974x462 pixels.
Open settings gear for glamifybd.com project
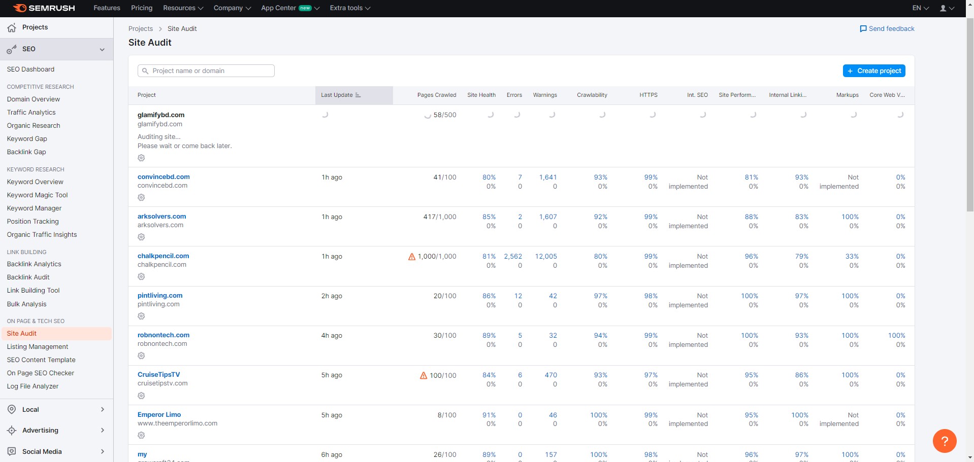pyautogui.click(x=141, y=158)
